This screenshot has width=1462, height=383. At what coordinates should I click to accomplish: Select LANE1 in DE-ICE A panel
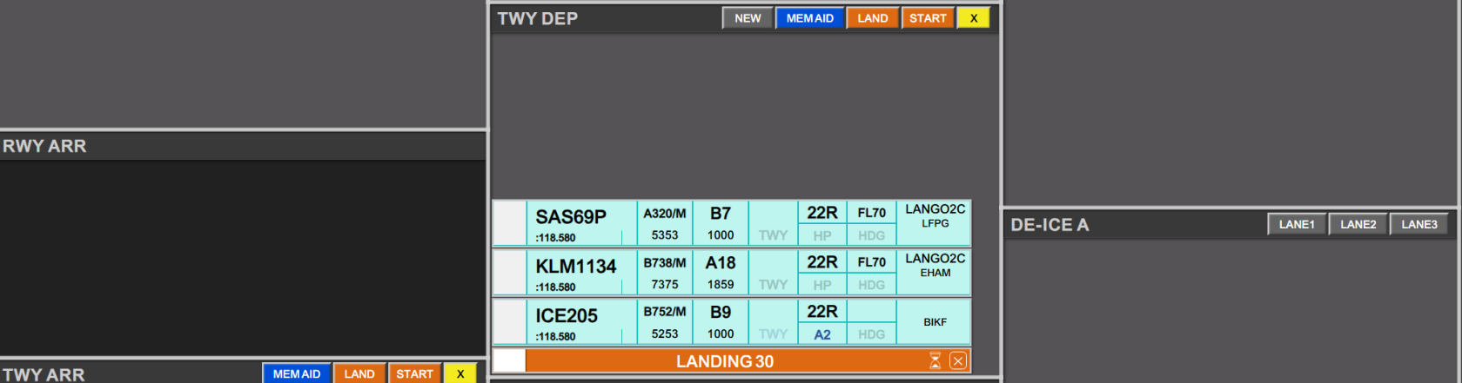[1297, 224]
